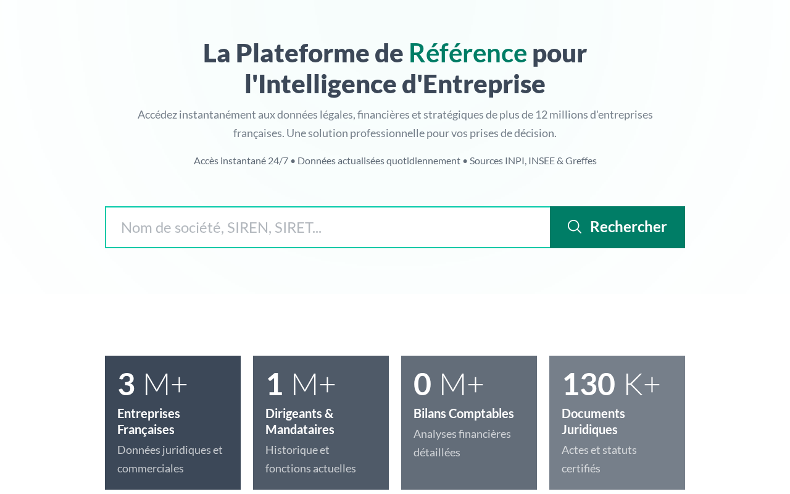Click "Données juridiques et commerciales" text
The image size is (790, 494).
pos(170,459)
